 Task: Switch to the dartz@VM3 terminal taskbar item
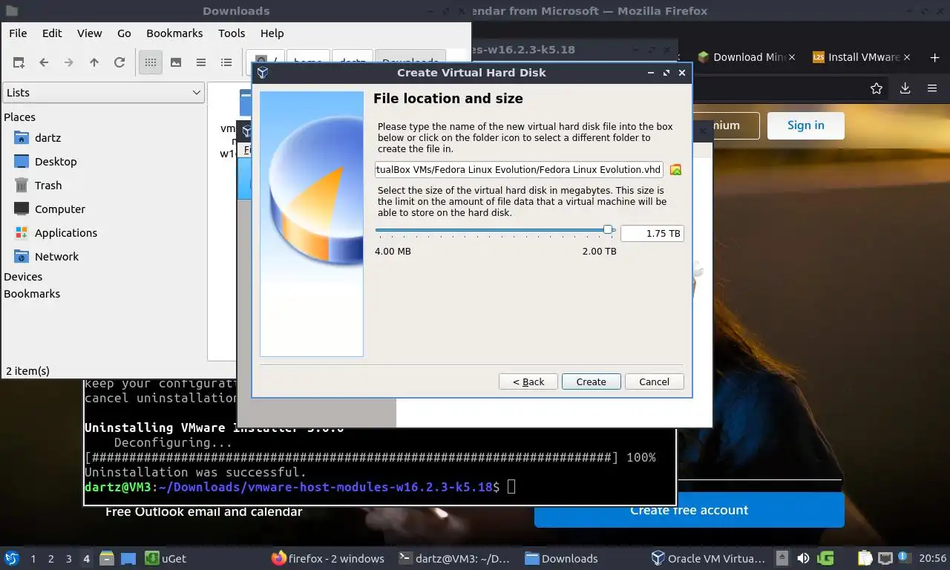click(x=454, y=558)
